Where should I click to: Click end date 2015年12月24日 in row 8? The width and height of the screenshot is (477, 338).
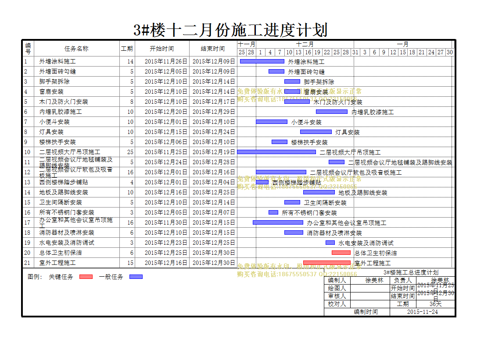[214, 132]
